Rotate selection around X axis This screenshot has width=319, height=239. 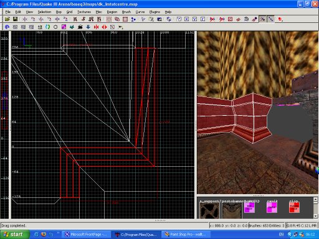(x=33, y=19)
